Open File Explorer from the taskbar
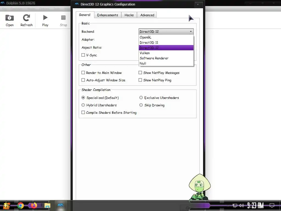The height and width of the screenshot is (211, 281). (47, 206)
